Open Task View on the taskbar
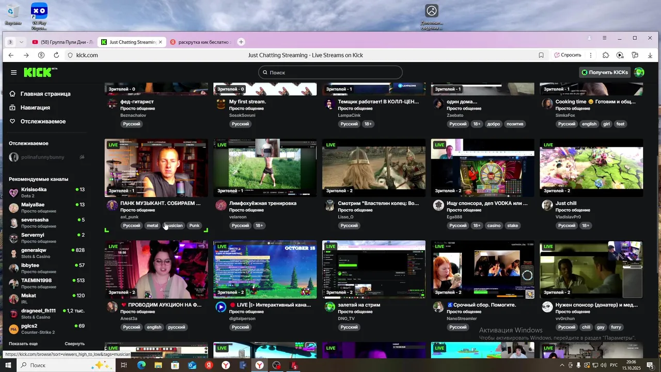 click(124, 365)
